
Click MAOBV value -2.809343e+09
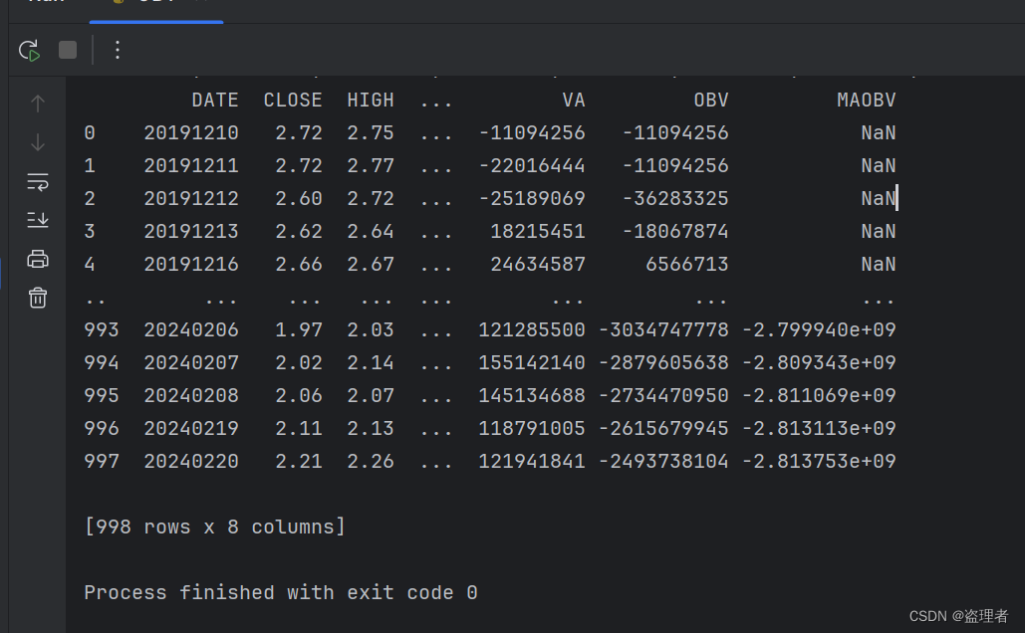819,362
